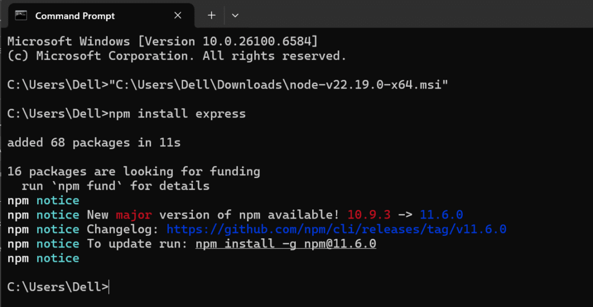Open the npm changelog GitHub link
Image resolution: width=593 pixels, height=307 pixels.
tap(336, 230)
